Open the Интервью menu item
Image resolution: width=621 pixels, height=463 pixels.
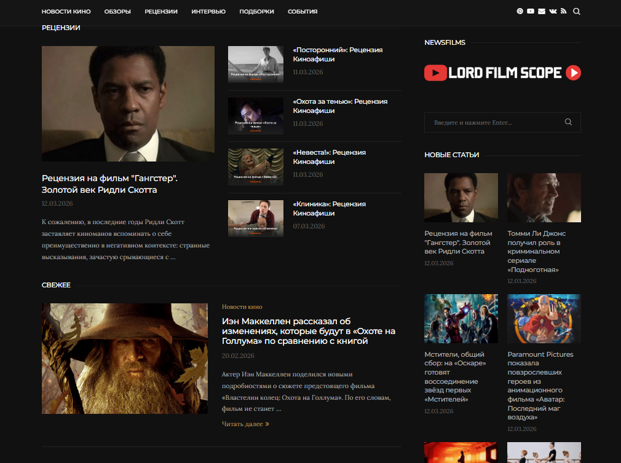[x=208, y=12]
